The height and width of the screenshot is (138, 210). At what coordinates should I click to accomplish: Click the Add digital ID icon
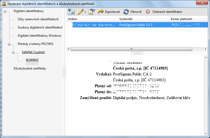point(71,12)
